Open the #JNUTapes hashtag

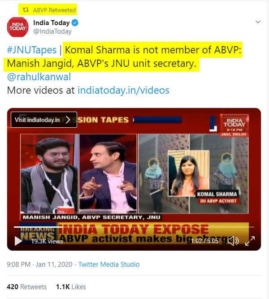coord(32,50)
